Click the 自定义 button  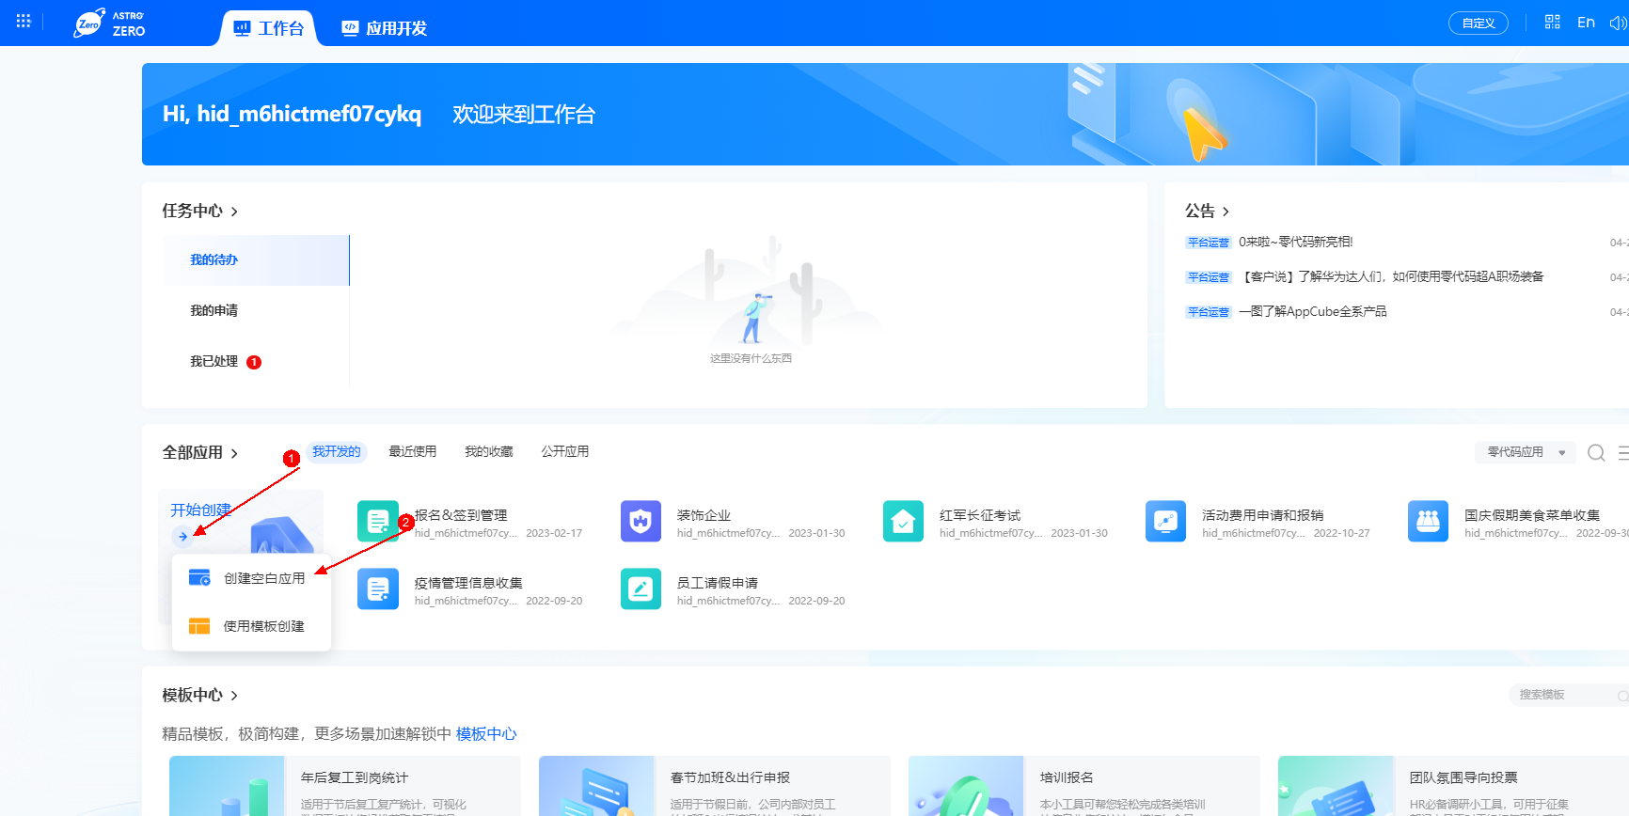(1479, 24)
